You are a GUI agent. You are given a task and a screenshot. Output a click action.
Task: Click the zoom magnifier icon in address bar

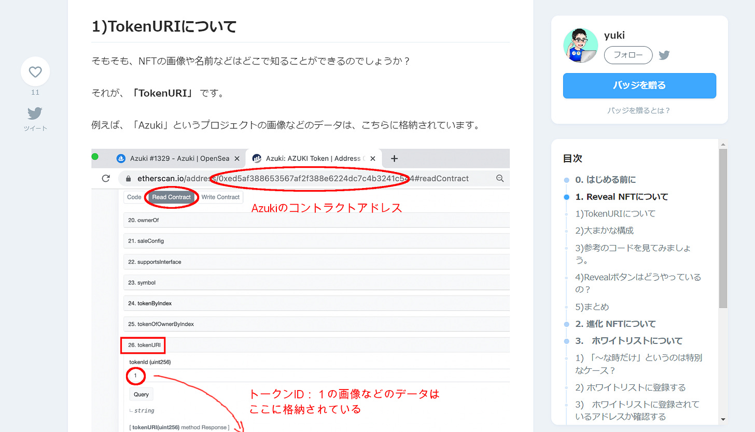[x=500, y=178]
